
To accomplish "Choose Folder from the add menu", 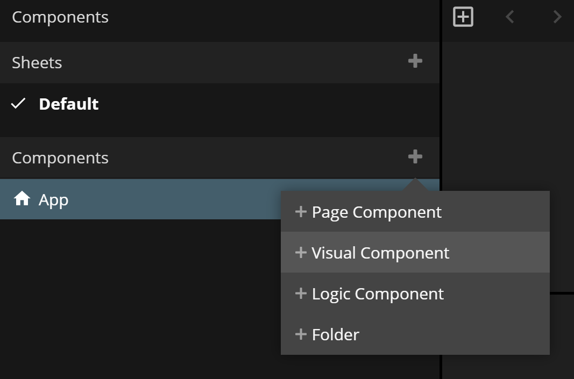I will [335, 334].
